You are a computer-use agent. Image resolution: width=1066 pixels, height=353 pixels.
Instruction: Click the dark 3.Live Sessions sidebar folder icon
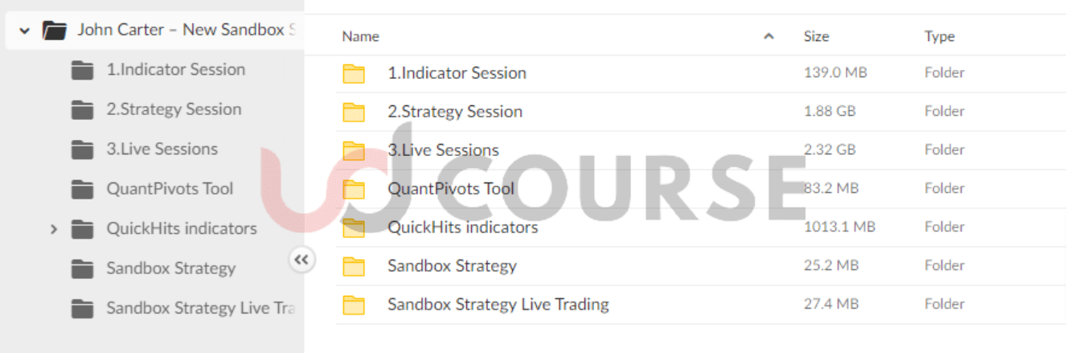click(x=82, y=150)
